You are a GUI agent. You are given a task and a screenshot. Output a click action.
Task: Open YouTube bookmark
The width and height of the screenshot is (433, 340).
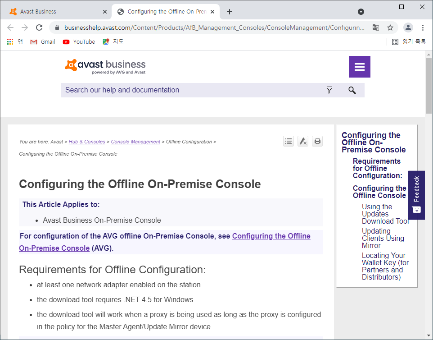[79, 42]
